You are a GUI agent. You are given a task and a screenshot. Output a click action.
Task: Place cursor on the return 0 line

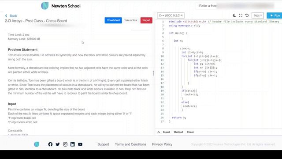tap(179, 117)
